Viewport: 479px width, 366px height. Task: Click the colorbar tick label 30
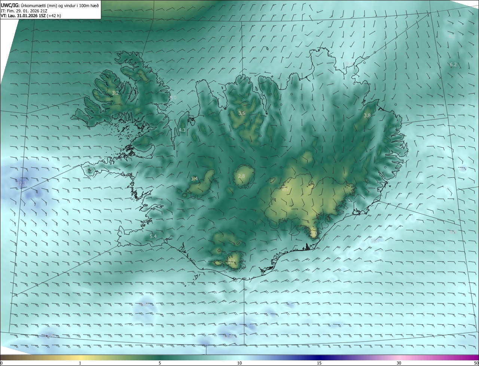coord(399,363)
